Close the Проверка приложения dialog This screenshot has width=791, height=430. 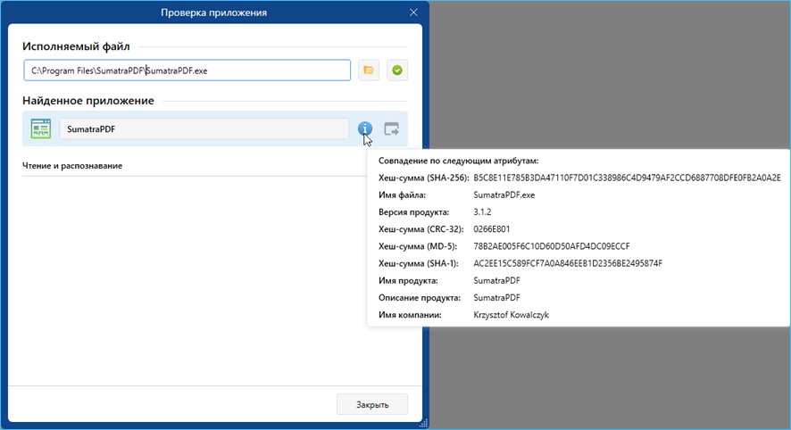click(x=413, y=12)
